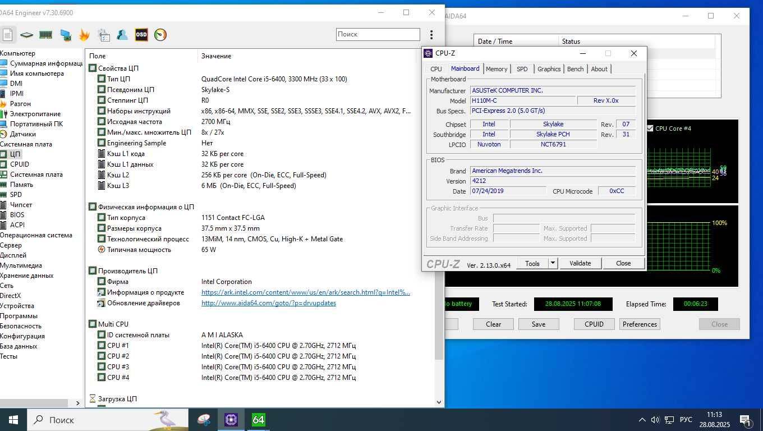Screen dimensions: 763x431
Task: Select Суммарная информация in the tree
Action: pos(47,63)
